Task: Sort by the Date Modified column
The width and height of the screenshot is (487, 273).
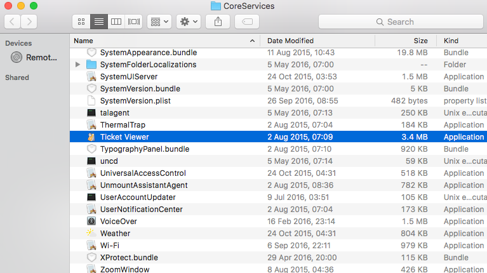Action: point(317,41)
